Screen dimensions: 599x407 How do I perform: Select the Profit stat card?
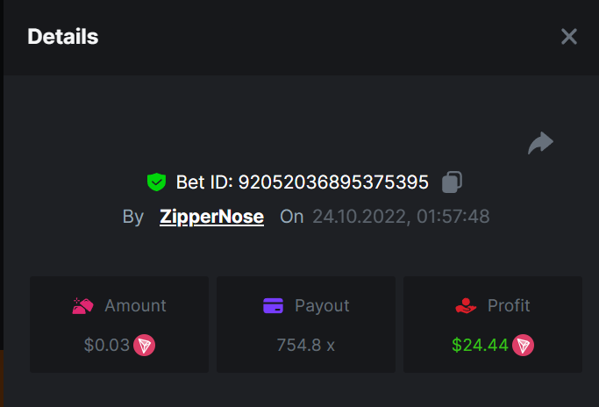[493, 325]
